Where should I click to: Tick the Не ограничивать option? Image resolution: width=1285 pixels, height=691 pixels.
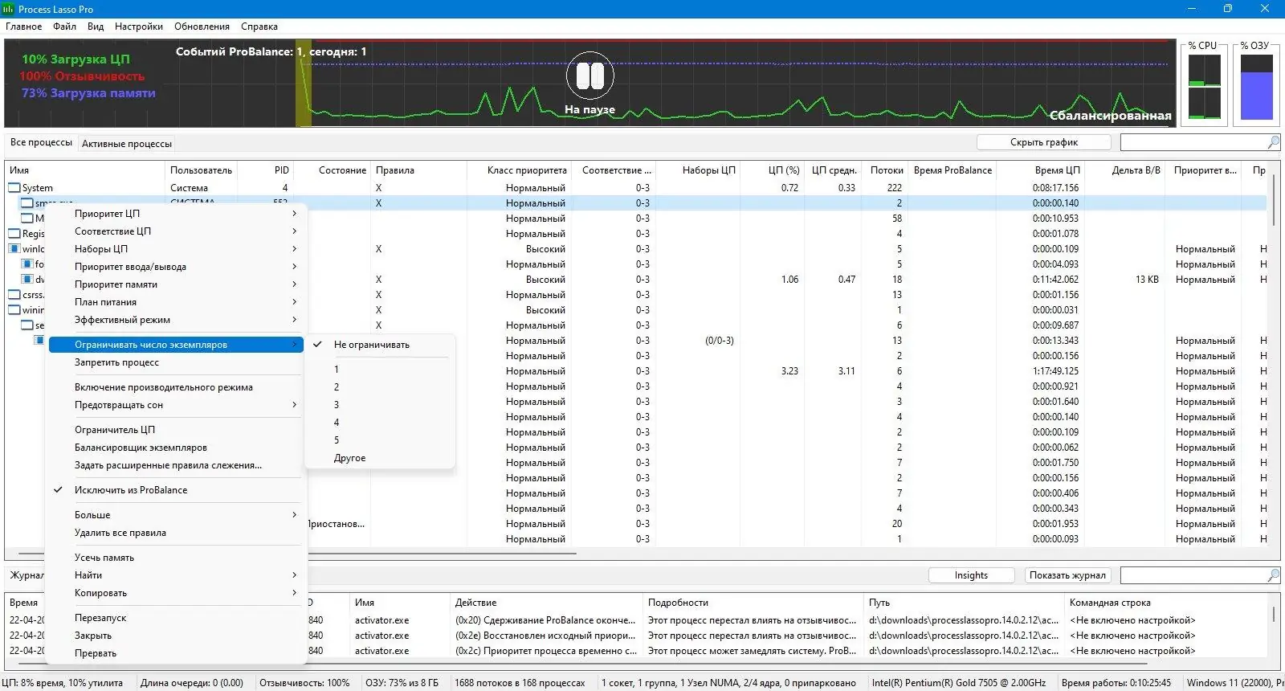pyautogui.click(x=380, y=345)
